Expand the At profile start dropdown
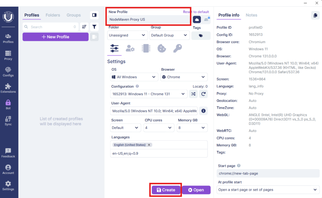 (x=268, y=190)
